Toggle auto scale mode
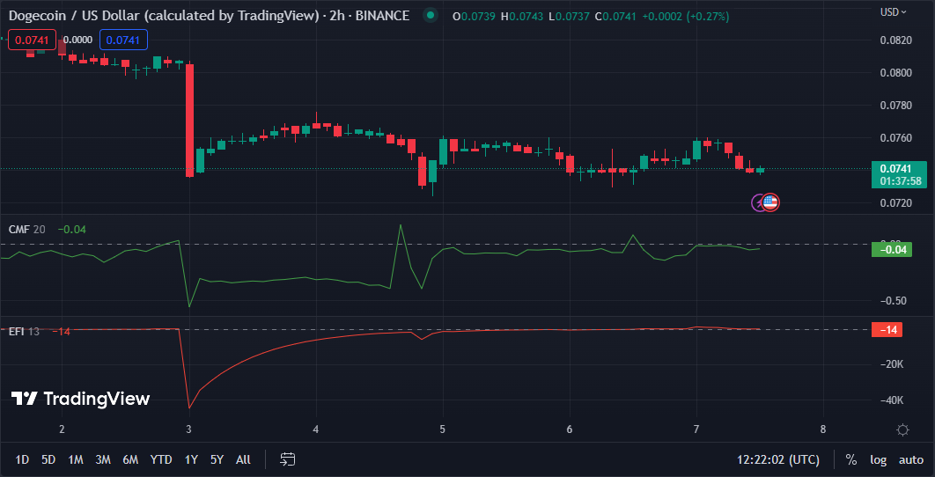Image resolution: width=935 pixels, height=477 pixels. [911, 459]
